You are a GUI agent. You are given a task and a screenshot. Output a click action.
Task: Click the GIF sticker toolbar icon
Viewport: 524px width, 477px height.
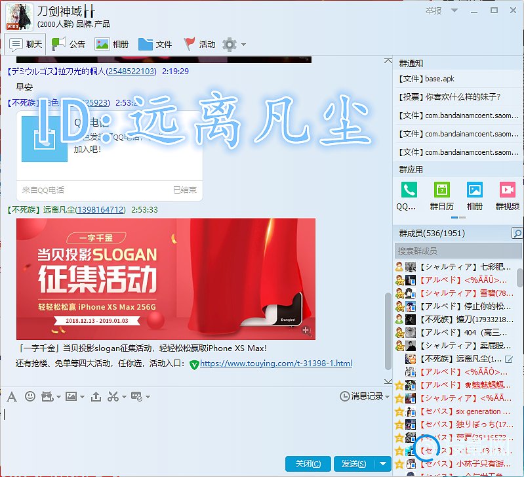coord(47,397)
